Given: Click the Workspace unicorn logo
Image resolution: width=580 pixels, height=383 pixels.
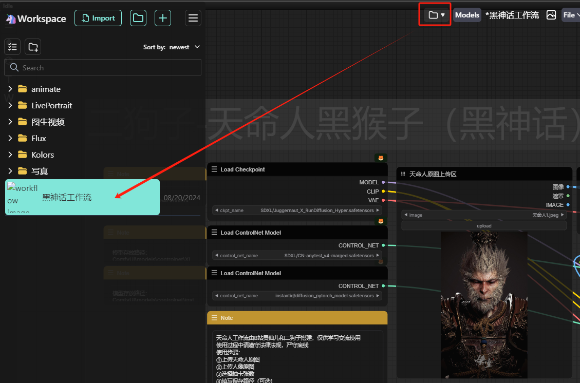Looking at the screenshot, I should pyautogui.click(x=11, y=18).
